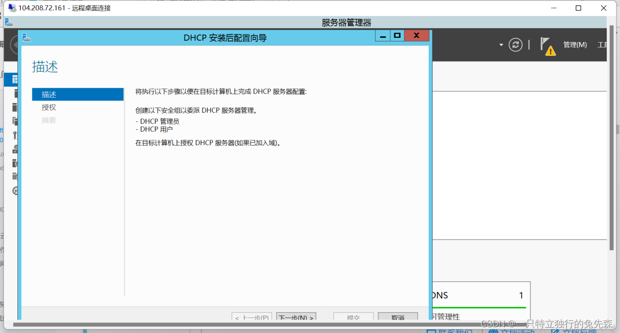Viewport: 620px width, 333px height.
Task: Click the disabled 上一步(P) button
Action: [252, 317]
